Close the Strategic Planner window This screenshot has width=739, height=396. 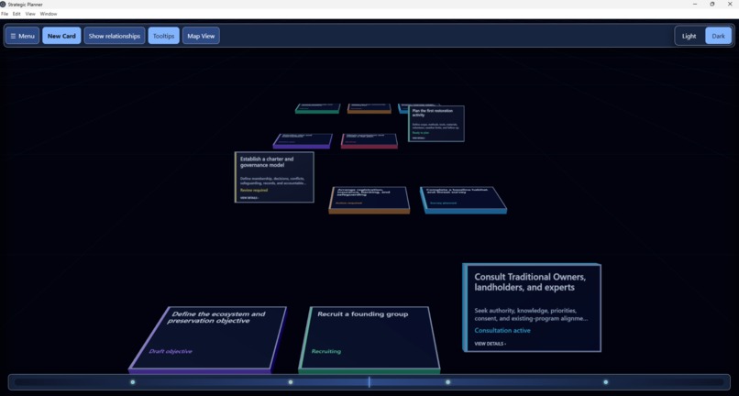point(730,5)
